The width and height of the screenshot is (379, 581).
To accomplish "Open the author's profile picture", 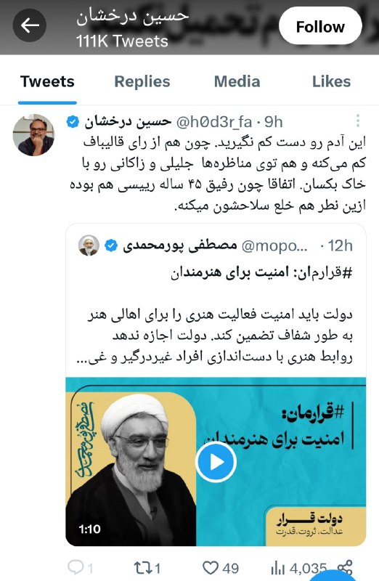I will [33, 134].
